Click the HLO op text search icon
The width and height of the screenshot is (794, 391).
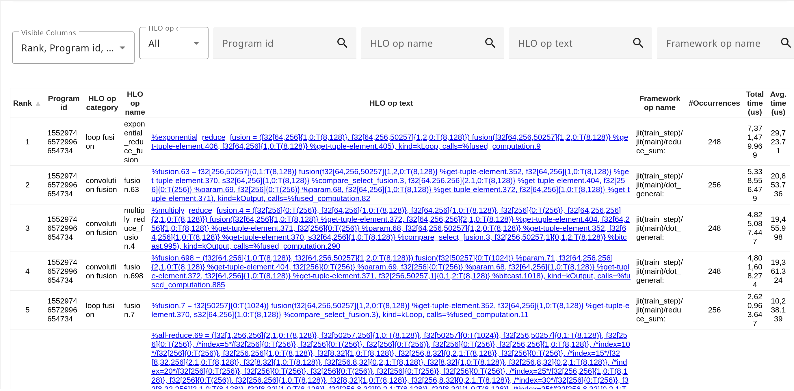[638, 43]
